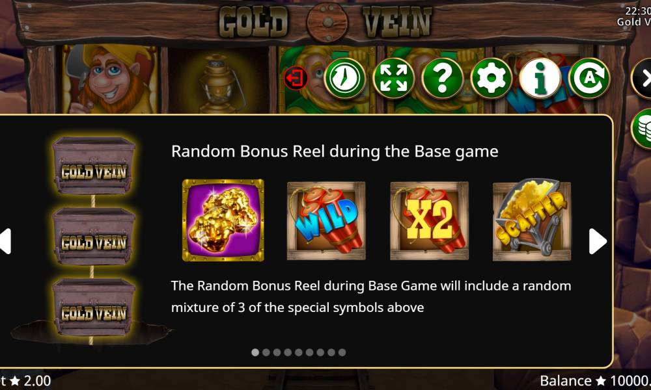Select the fifth pagination dot
The width and height of the screenshot is (651, 390).
pyautogui.click(x=299, y=352)
